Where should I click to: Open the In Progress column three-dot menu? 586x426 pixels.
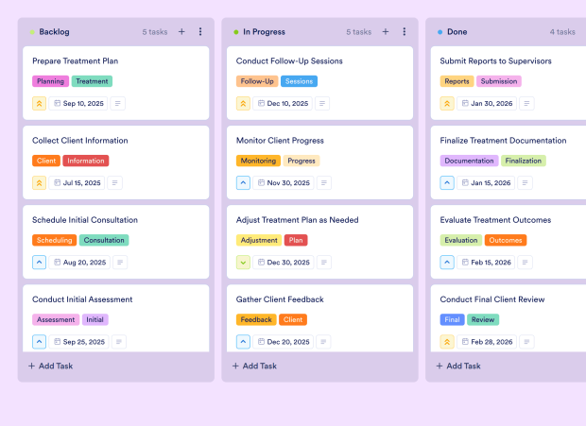tap(405, 31)
